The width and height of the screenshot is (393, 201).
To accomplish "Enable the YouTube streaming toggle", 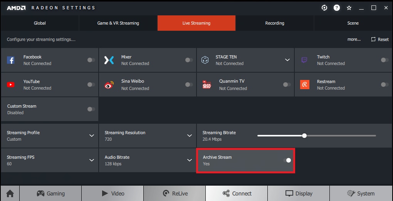I will 91,85.
